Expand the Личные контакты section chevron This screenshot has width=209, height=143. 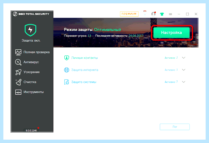(x=184, y=58)
